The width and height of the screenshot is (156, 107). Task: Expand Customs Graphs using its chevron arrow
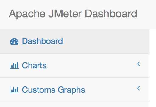(139, 88)
